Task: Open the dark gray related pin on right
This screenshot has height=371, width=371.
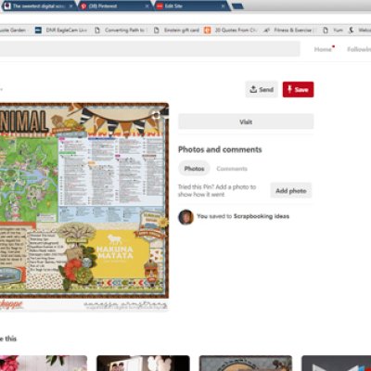Action: click(337, 364)
